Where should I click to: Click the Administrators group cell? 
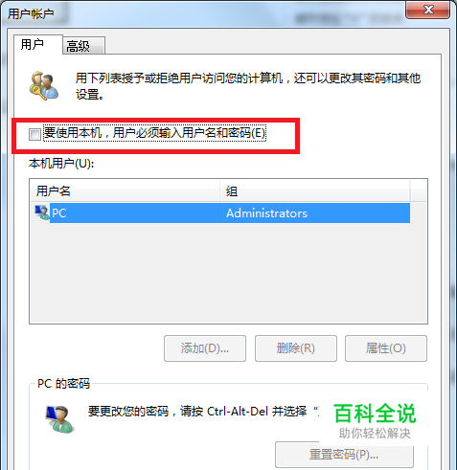click(x=266, y=213)
